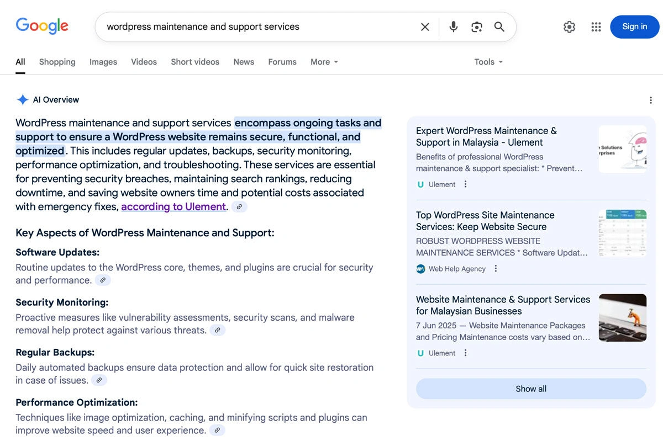663x441 pixels.
Task: Click Ulement favicon under Website Maintenance result
Action: click(x=420, y=353)
